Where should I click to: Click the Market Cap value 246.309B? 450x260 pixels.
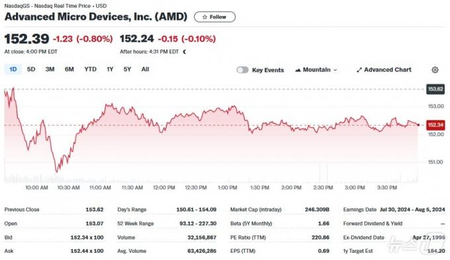[317, 210]
